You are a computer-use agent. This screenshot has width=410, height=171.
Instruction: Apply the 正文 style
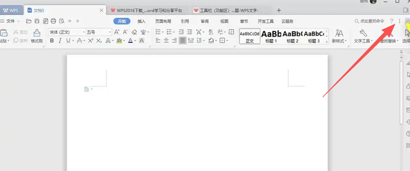click(x=250, y=36)
